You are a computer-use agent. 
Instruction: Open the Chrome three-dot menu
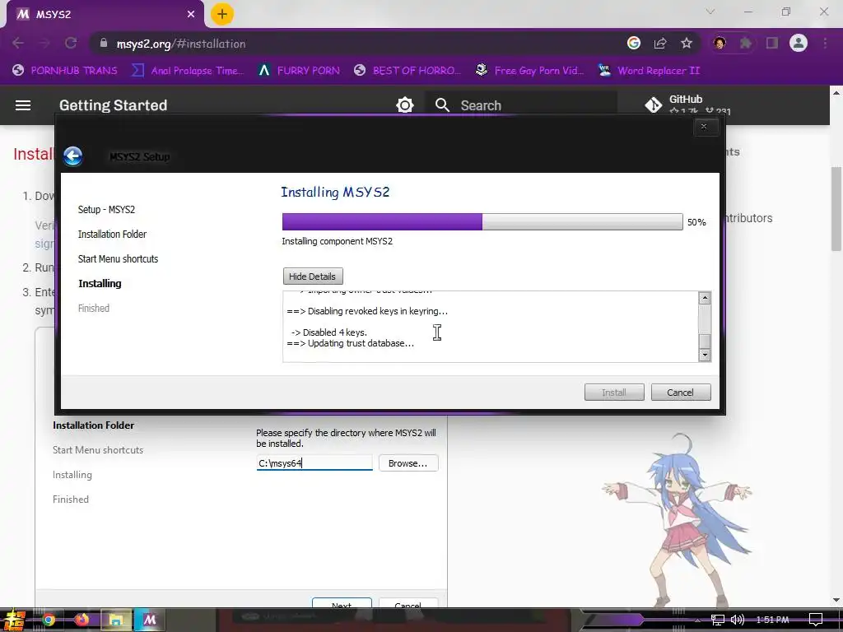(x=825, y=44)
